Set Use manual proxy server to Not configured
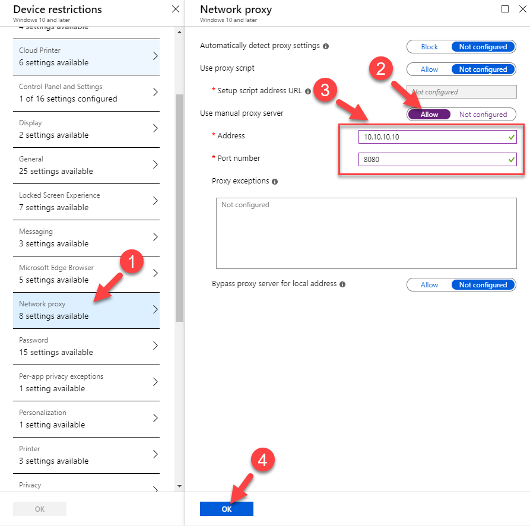The image size is (530, 526). pos(483,114)
